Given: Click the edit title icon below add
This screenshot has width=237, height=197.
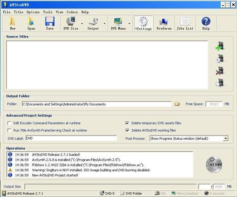Looking at the screenshot, I should [220, 58].
